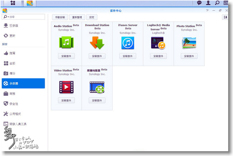Open the Photo Station beach photo icon
Viewport: 233px width, 156px height.
[189, 43]
